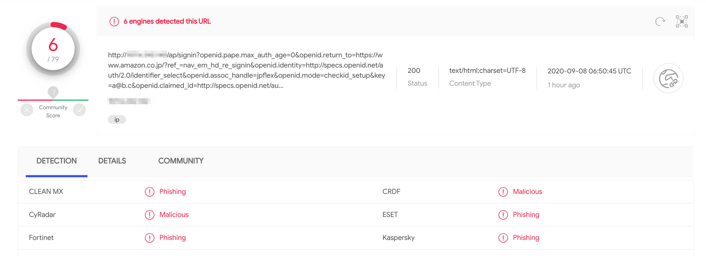Vote malicious with the X community button
The width and height of the screenshot is (706, 256).
coord(27,110)
